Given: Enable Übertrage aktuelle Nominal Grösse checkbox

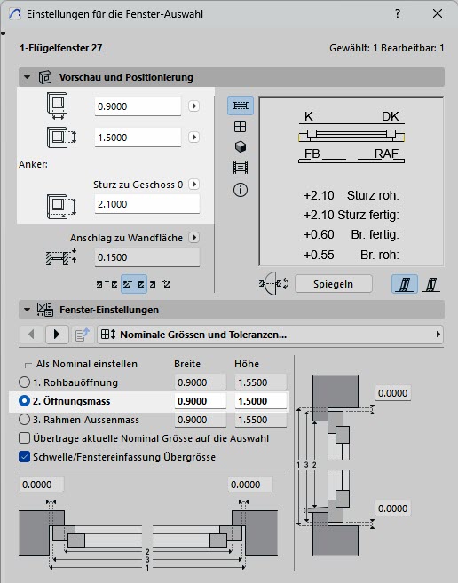Looking at the screenshot, I should (24, 438).
